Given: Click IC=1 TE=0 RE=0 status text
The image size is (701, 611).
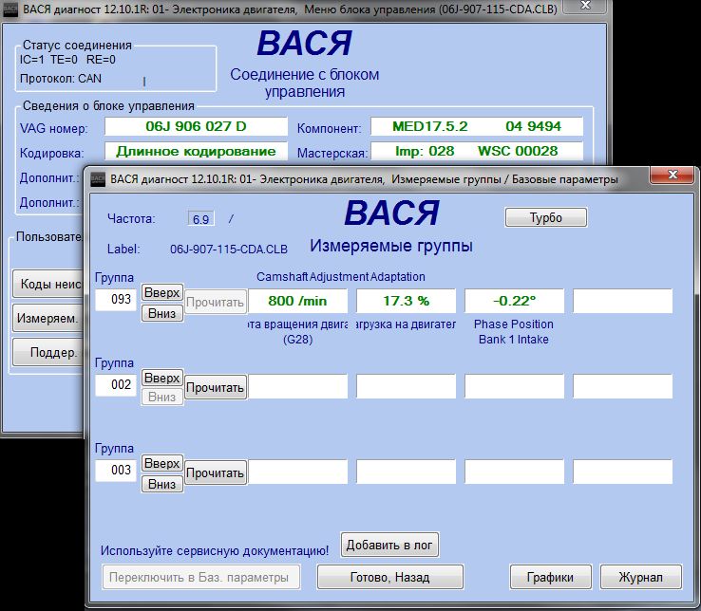Looking at the screenshot, I should (67, 60).
